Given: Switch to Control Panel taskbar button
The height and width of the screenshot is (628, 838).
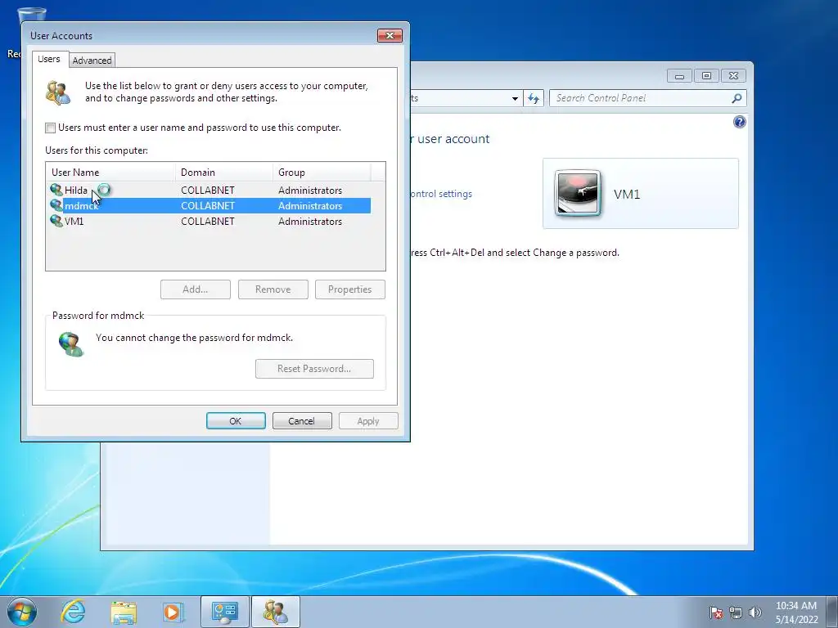Looking at the screenshot, I should (224, 612).
